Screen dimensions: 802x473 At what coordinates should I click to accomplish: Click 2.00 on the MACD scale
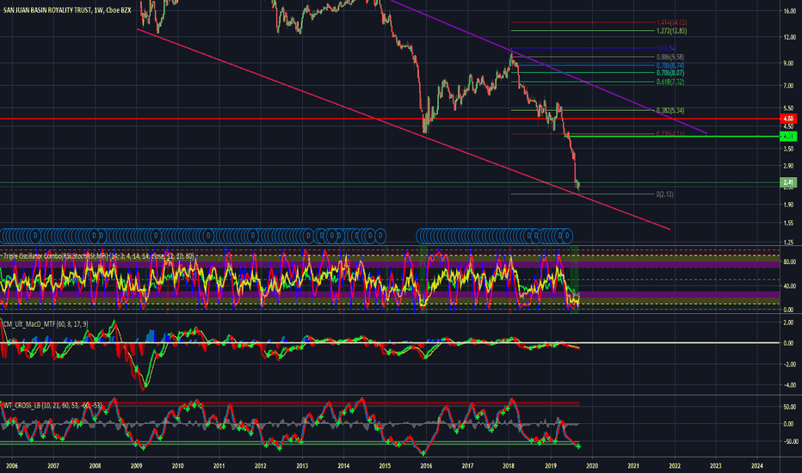(x=789, y=322)
